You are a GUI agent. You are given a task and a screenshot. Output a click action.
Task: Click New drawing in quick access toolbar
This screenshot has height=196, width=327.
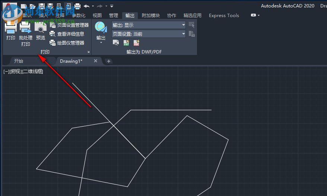tap(24, 6)
